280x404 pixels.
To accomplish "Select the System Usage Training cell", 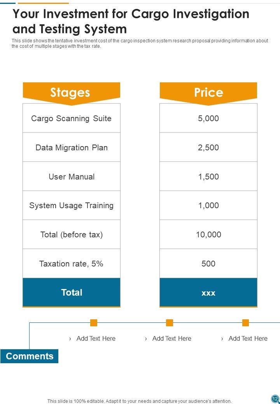I will tap(72, 205).
